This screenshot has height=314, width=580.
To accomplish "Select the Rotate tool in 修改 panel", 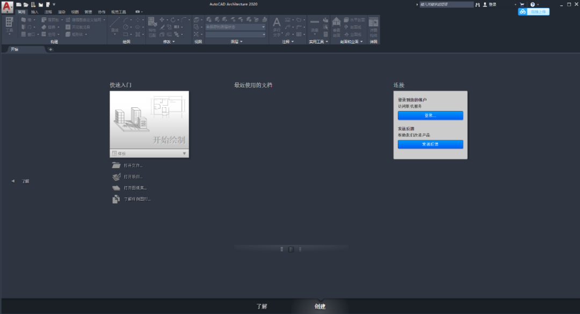I will tap(173, 20).
